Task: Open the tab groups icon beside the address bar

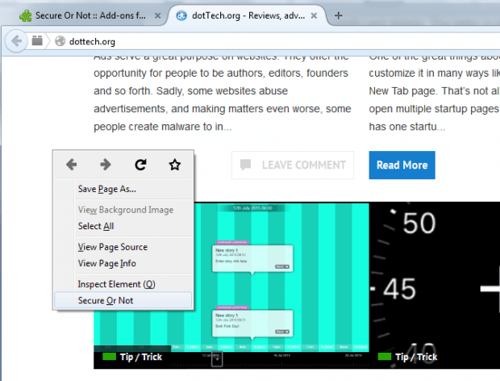Action: click(37, 40)
